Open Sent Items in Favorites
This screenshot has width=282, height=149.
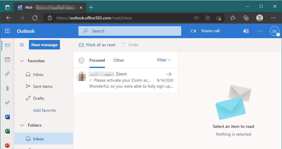pos(43,86)
